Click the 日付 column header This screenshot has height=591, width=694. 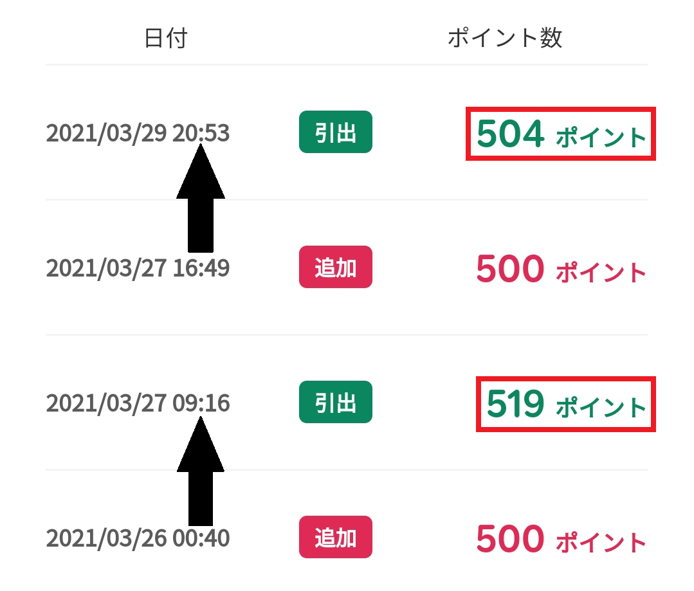166,37
